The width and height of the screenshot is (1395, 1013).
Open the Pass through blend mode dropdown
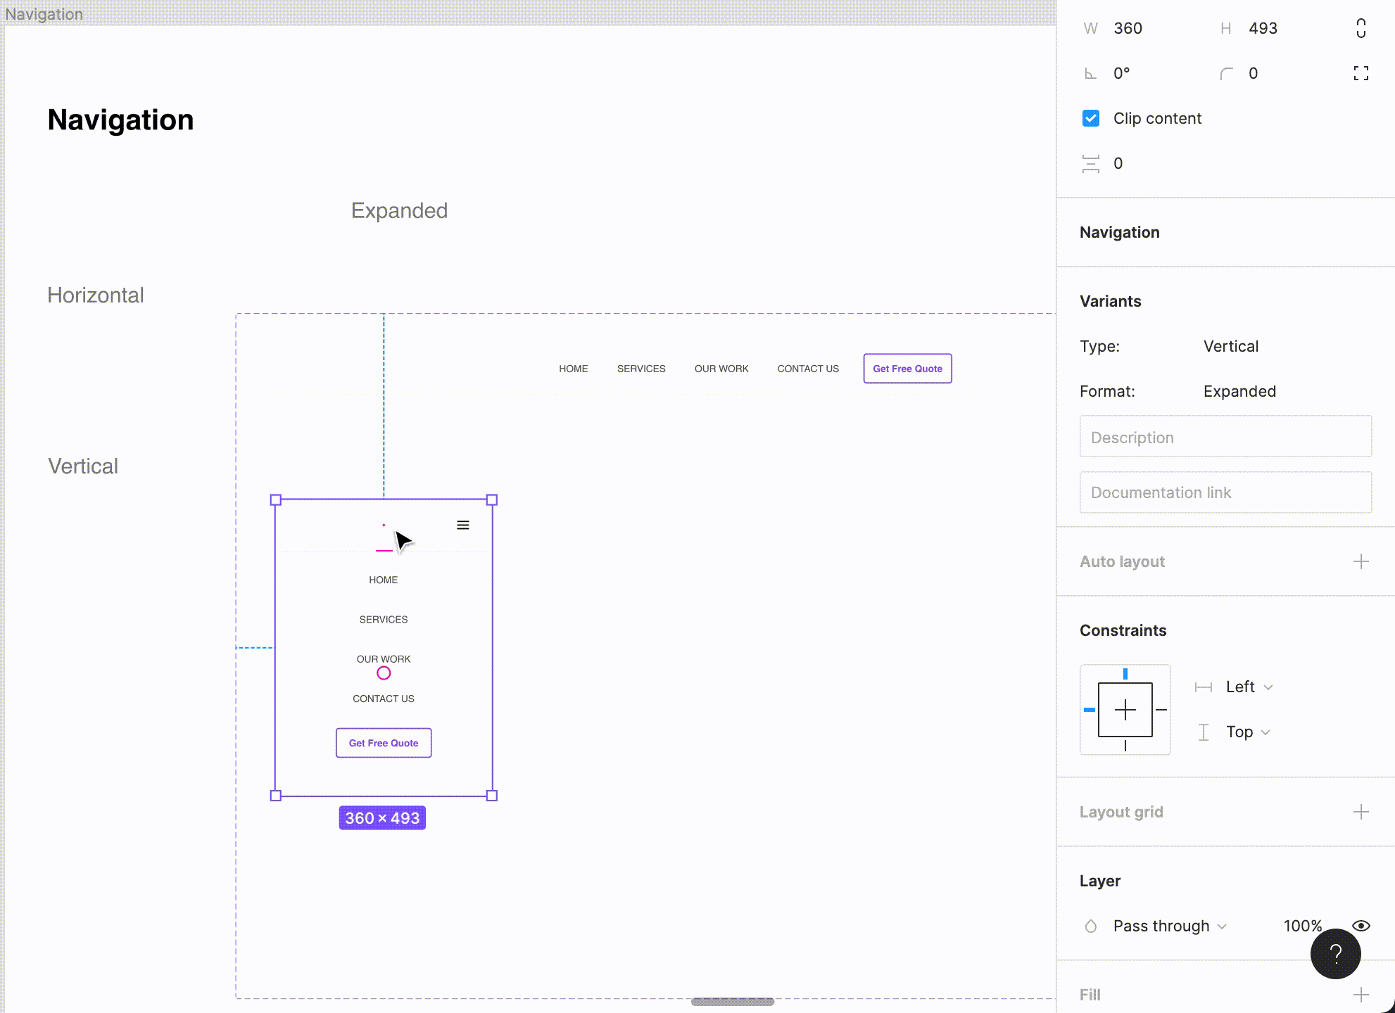pyautogui.click(x=1169, y=926)
